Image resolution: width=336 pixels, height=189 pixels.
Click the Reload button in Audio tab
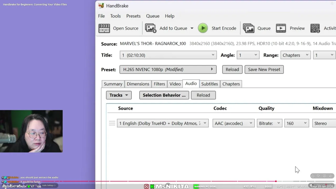tap(203, 95)
